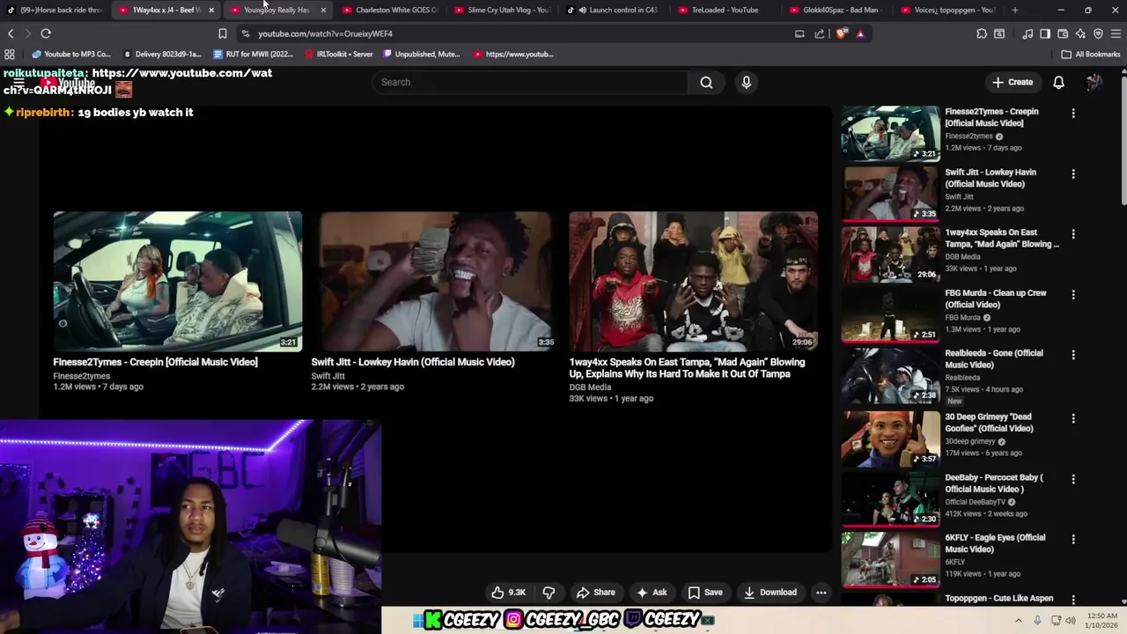Viewport: 1127px width, 634px height.
Task: Click the Brave VPN shield icon
Action: 1098,33
